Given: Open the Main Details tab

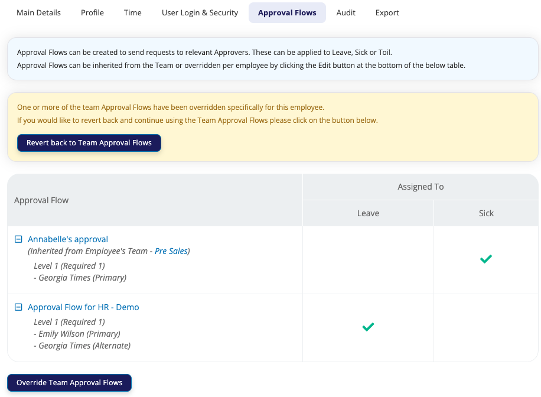Looking at the screenshot, I should [38, 13].
